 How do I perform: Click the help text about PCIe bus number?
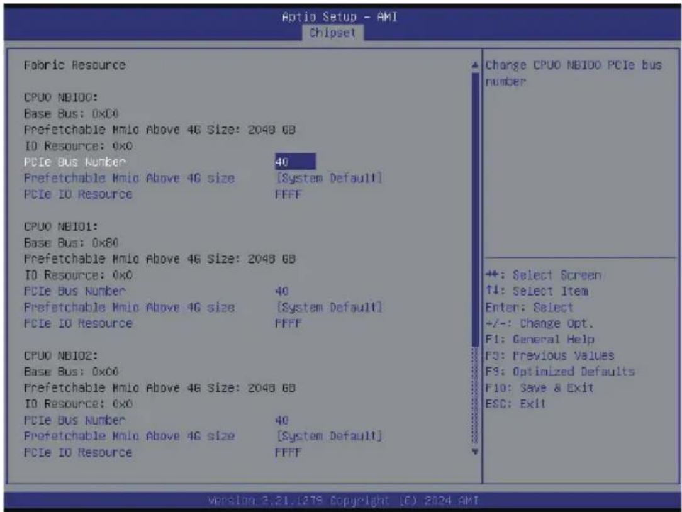tap(573, 73)
